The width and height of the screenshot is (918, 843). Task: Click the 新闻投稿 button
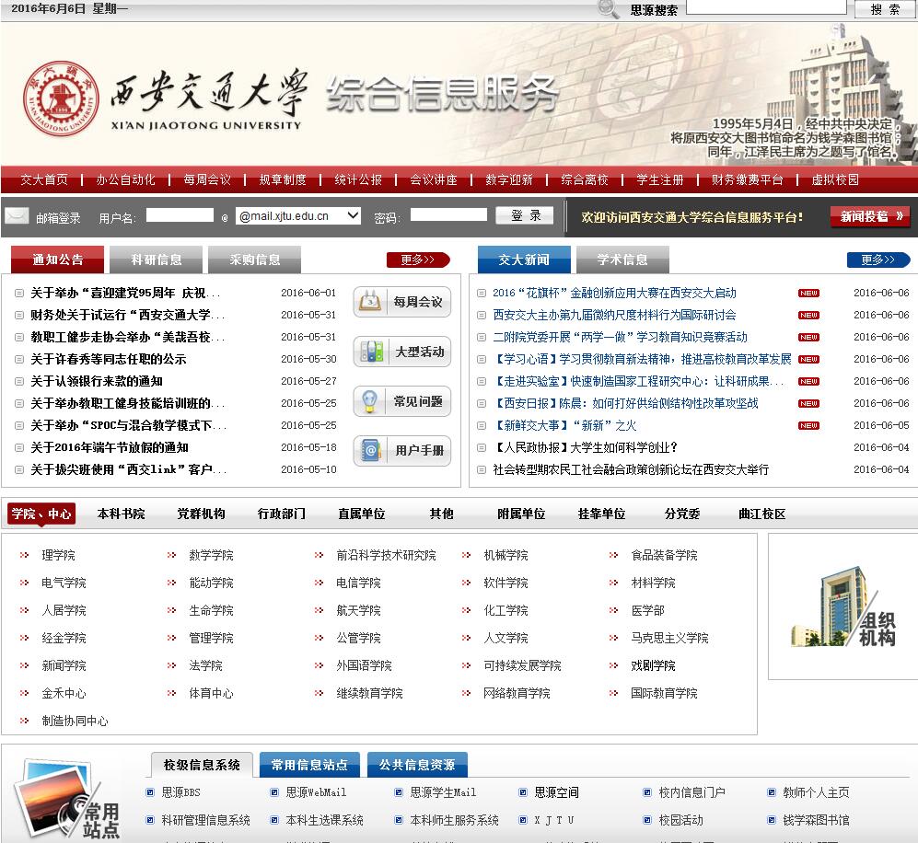click(870, 216)
